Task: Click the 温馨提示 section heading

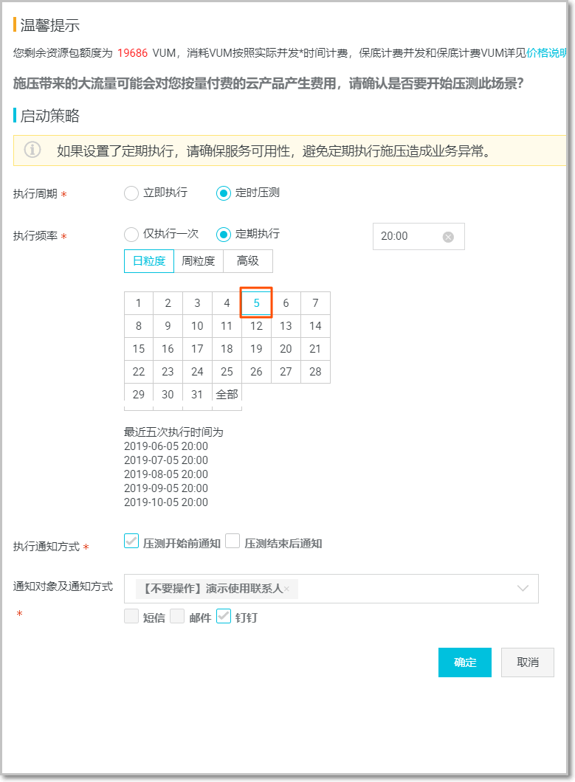Action: click(x=50, y=25)
